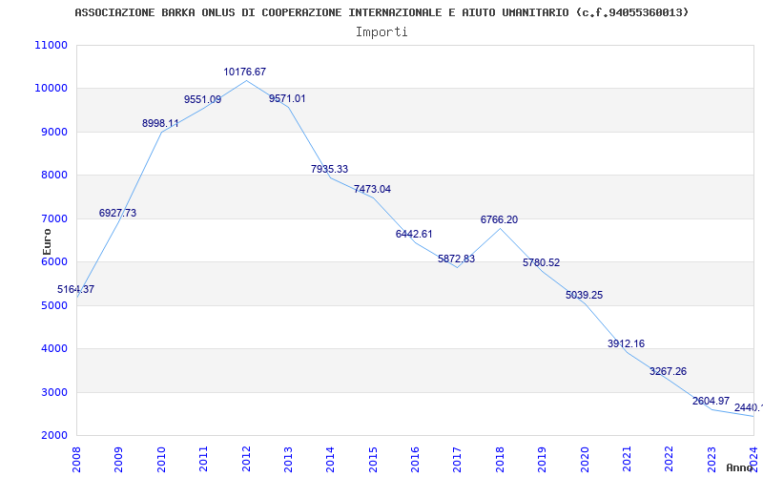Screen dimensions: 763x477
Task: Click data label 5872.83
Action: (457, 259)
